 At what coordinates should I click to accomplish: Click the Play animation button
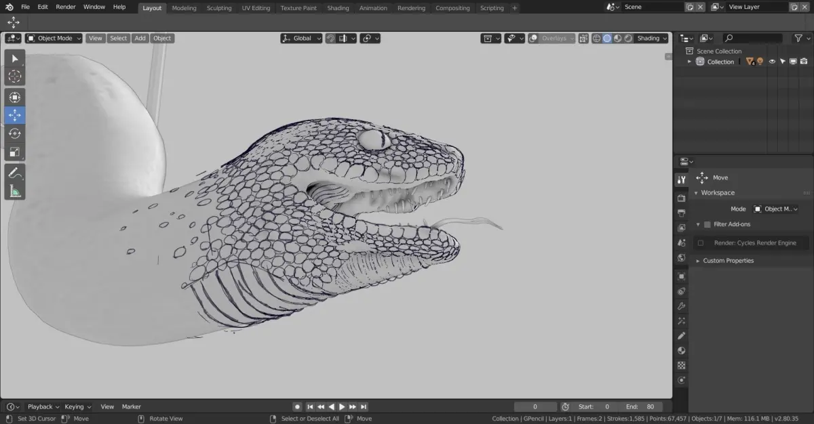[342, 406]
